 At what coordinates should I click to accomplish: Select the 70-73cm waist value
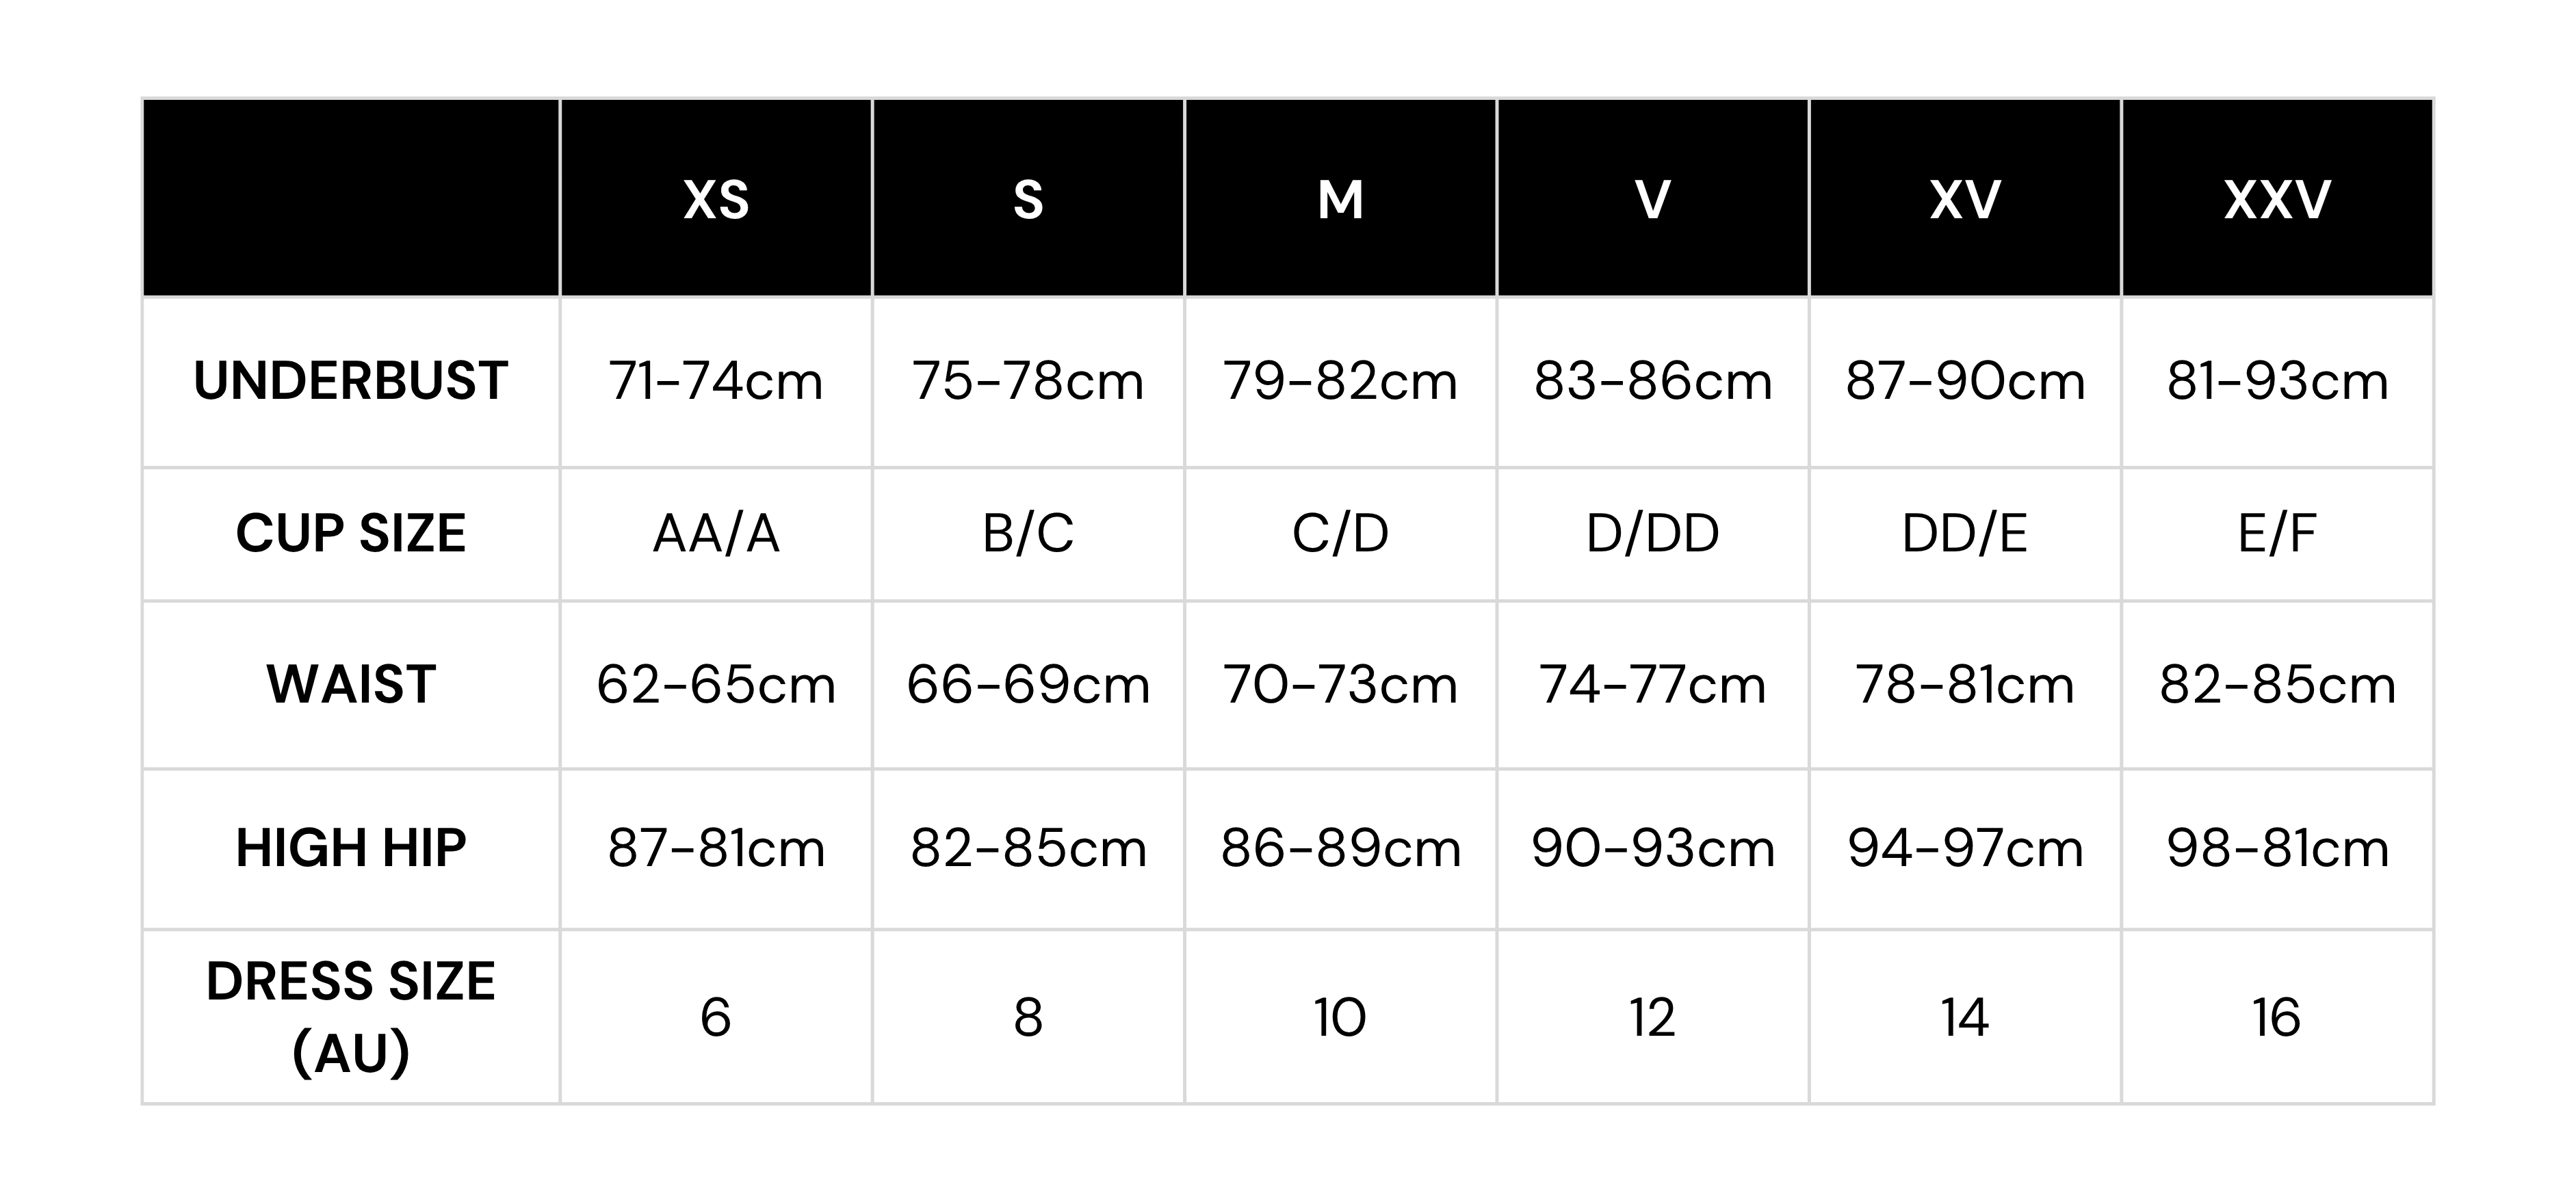point(1340,685)
